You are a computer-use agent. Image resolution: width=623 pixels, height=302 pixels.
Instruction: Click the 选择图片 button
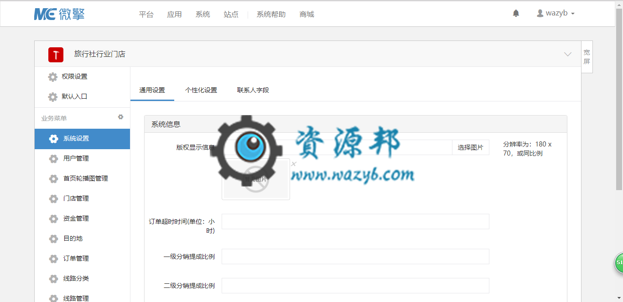[x=470, y=147]
